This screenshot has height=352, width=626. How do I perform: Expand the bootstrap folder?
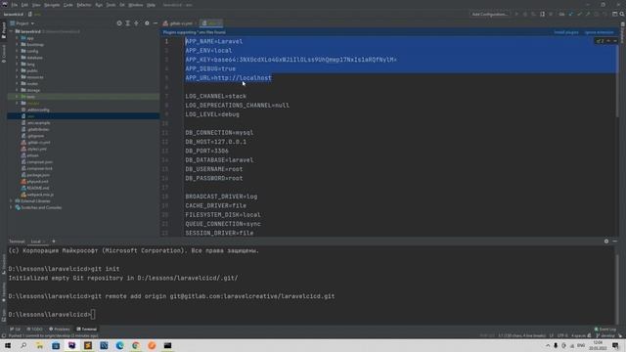tap(17, 45)
